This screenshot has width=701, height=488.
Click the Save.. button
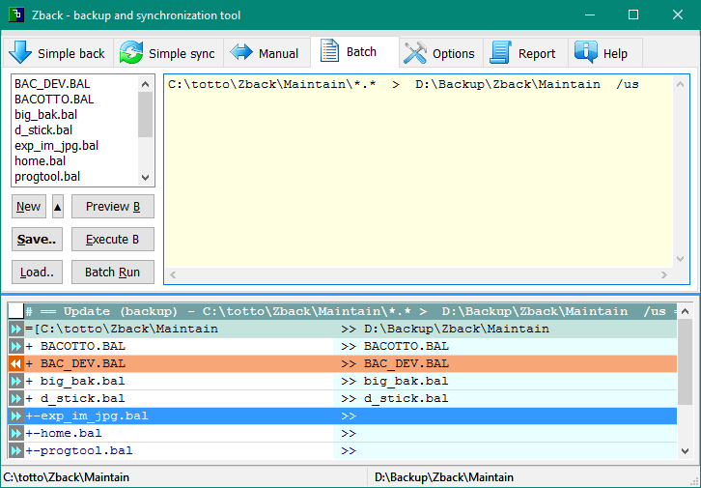pyautogui.click(x=37, y=240)
